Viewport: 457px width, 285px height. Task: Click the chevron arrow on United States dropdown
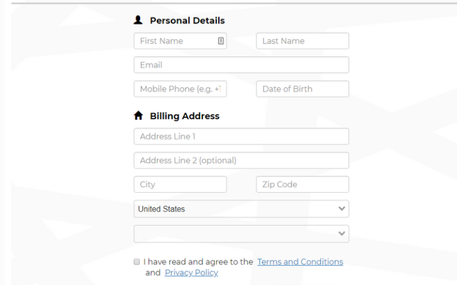coord(342,209)
